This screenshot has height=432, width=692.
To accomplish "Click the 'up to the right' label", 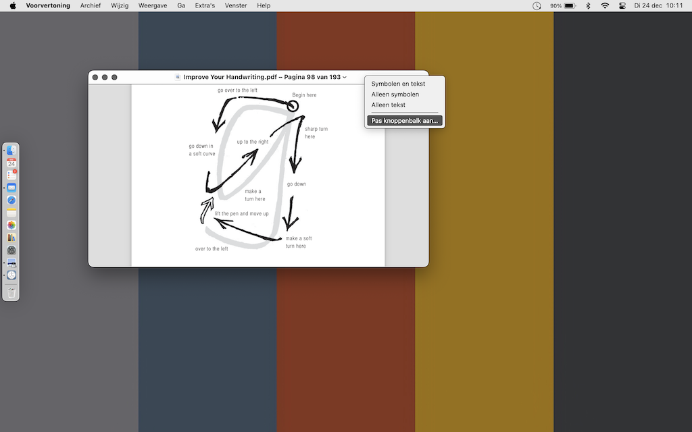I will click(x=253, y=142).
